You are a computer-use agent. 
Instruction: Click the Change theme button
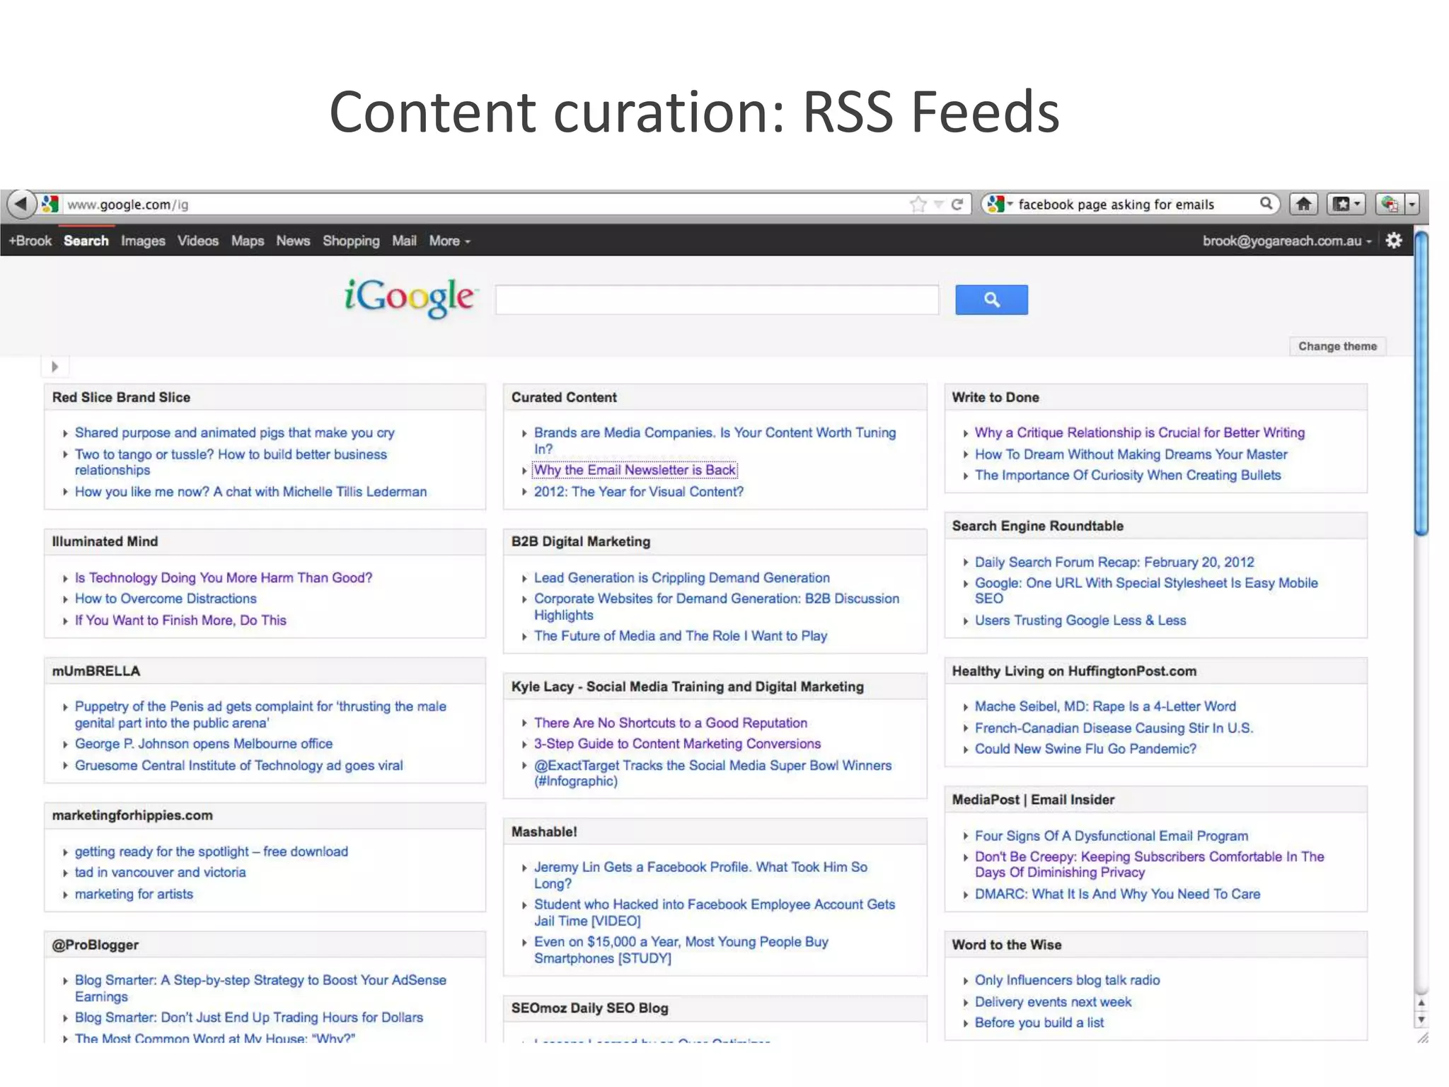pyautogui.click(x=1337, y=346)
